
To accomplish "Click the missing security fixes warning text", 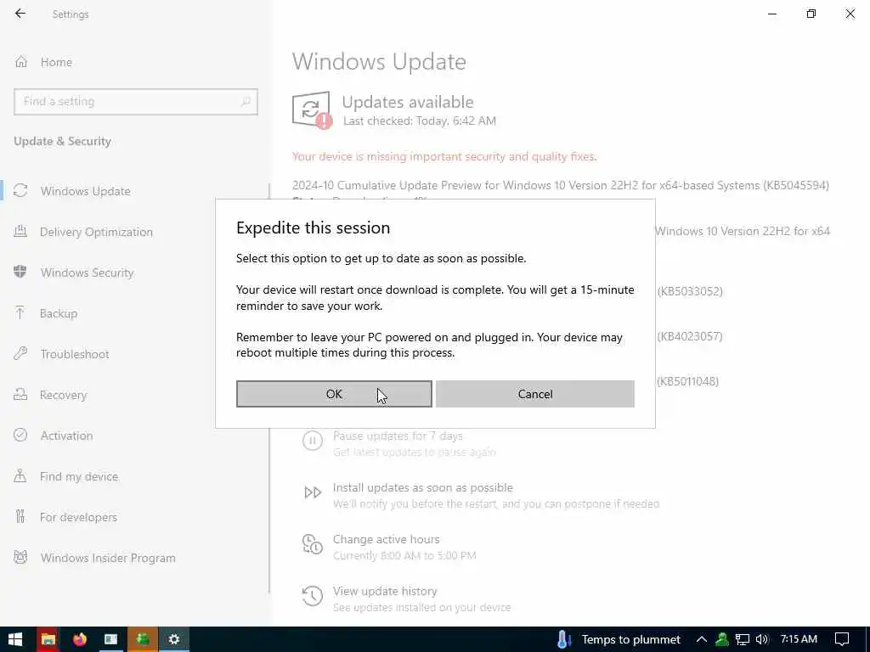I will pyautogui.click(x=444, y=156).
